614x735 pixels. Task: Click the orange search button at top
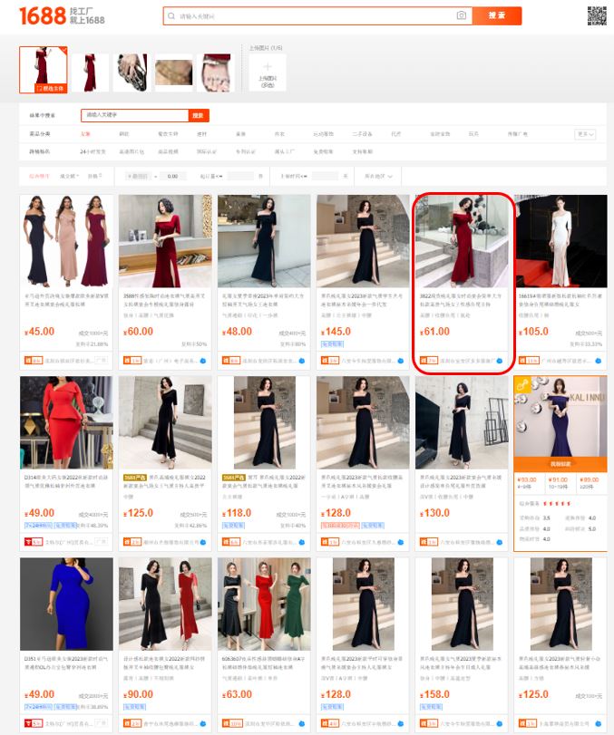pyautogui.click(x=497, y=15)
